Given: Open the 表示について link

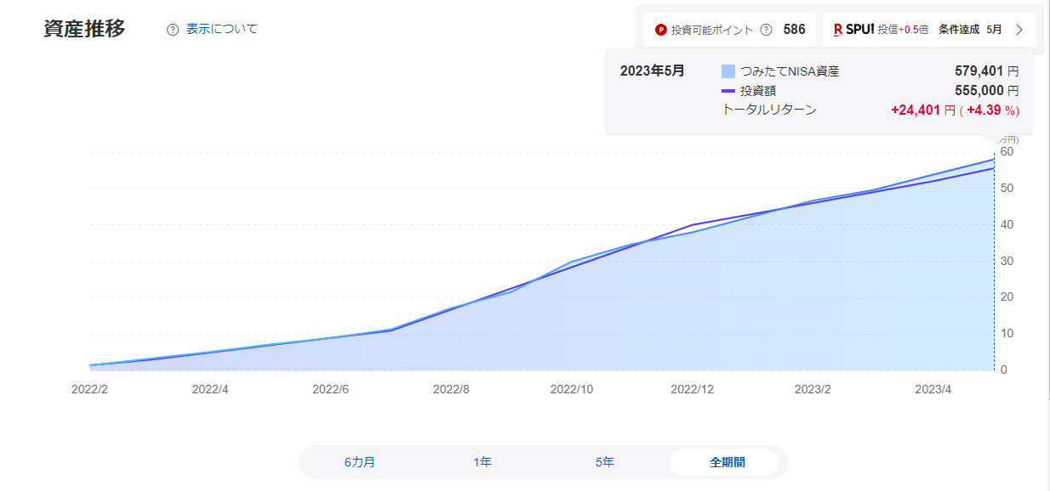Looking at the screenshot, I should click(x=221, y=29).
